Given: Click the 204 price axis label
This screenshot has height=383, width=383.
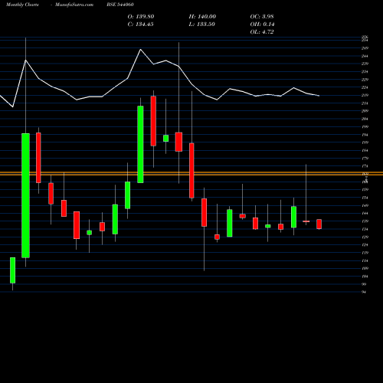Looking at the screenshot, I should point(365,119).
